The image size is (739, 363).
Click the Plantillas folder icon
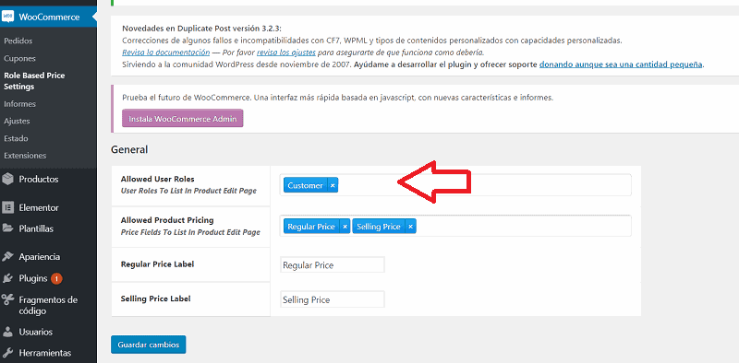point(7,229)
